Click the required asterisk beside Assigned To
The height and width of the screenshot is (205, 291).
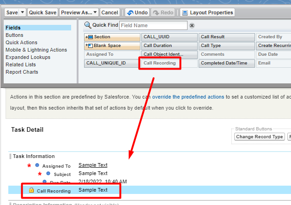(x=29, y=165)
